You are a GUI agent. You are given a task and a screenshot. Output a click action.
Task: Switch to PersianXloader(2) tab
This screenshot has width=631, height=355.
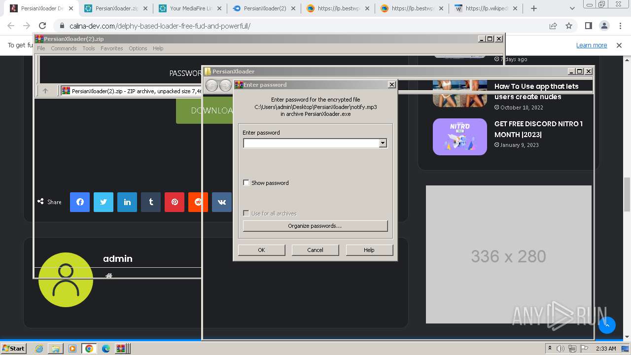[x=264, y=8]
